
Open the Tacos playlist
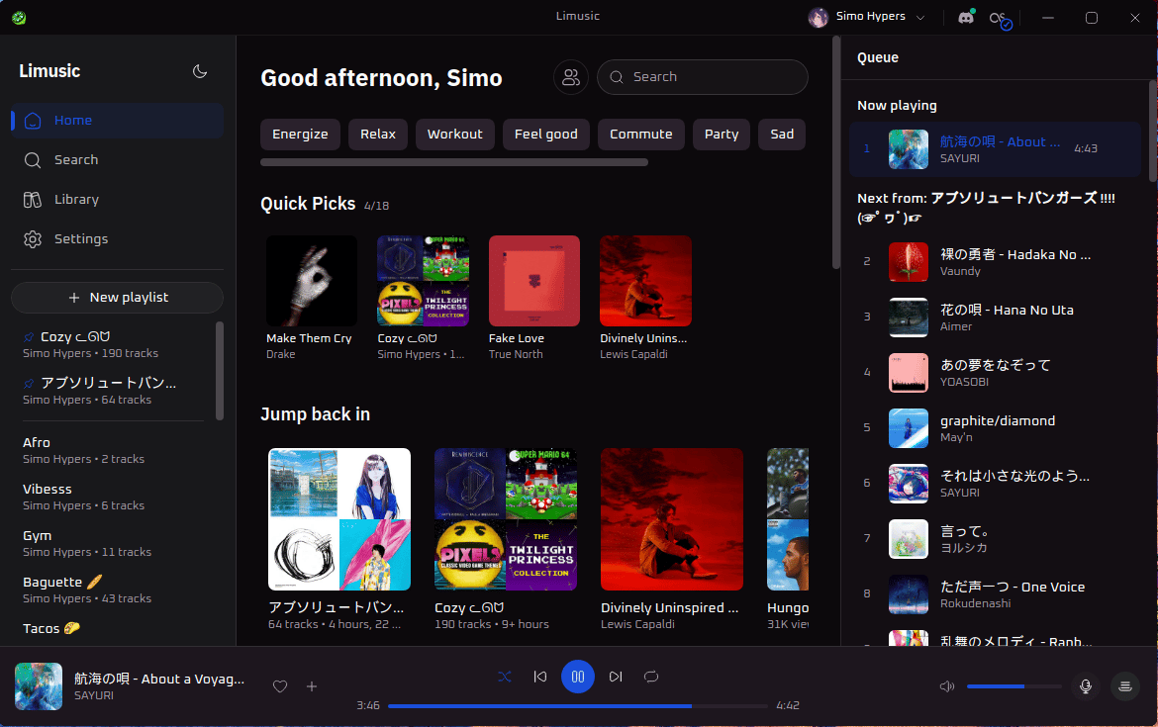111,632
